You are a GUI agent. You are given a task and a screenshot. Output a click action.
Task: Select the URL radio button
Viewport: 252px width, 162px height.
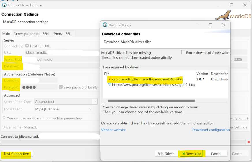40,46
